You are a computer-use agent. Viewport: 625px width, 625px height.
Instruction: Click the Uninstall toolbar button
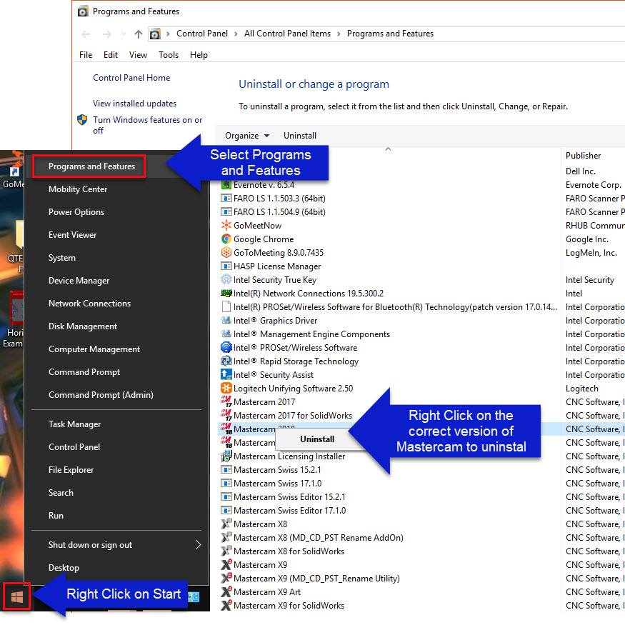(x=300, y=136)
